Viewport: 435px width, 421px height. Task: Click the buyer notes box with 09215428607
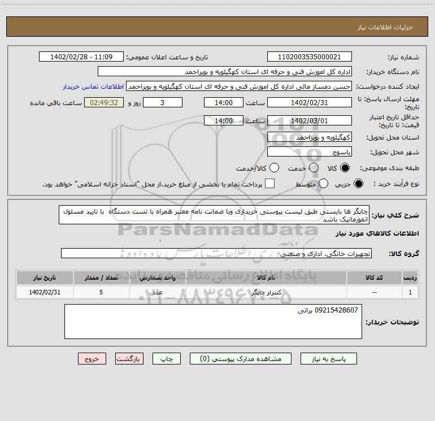(x=213, y=322)
